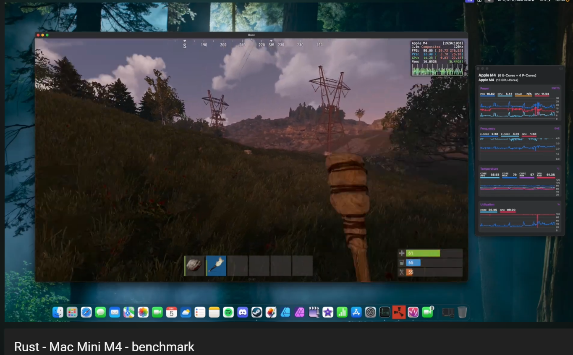This screenshot has width=573, height=355.
Task: Click the Utilization section heading
Action: pos(487,205)
